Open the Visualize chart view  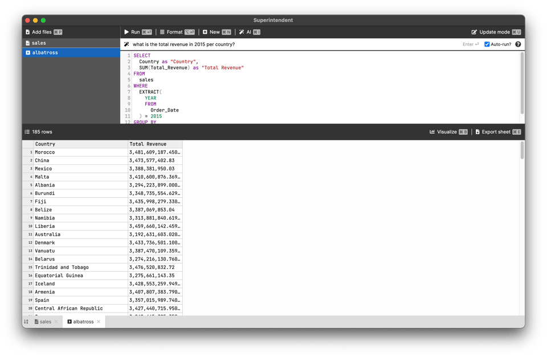[443, 132]
